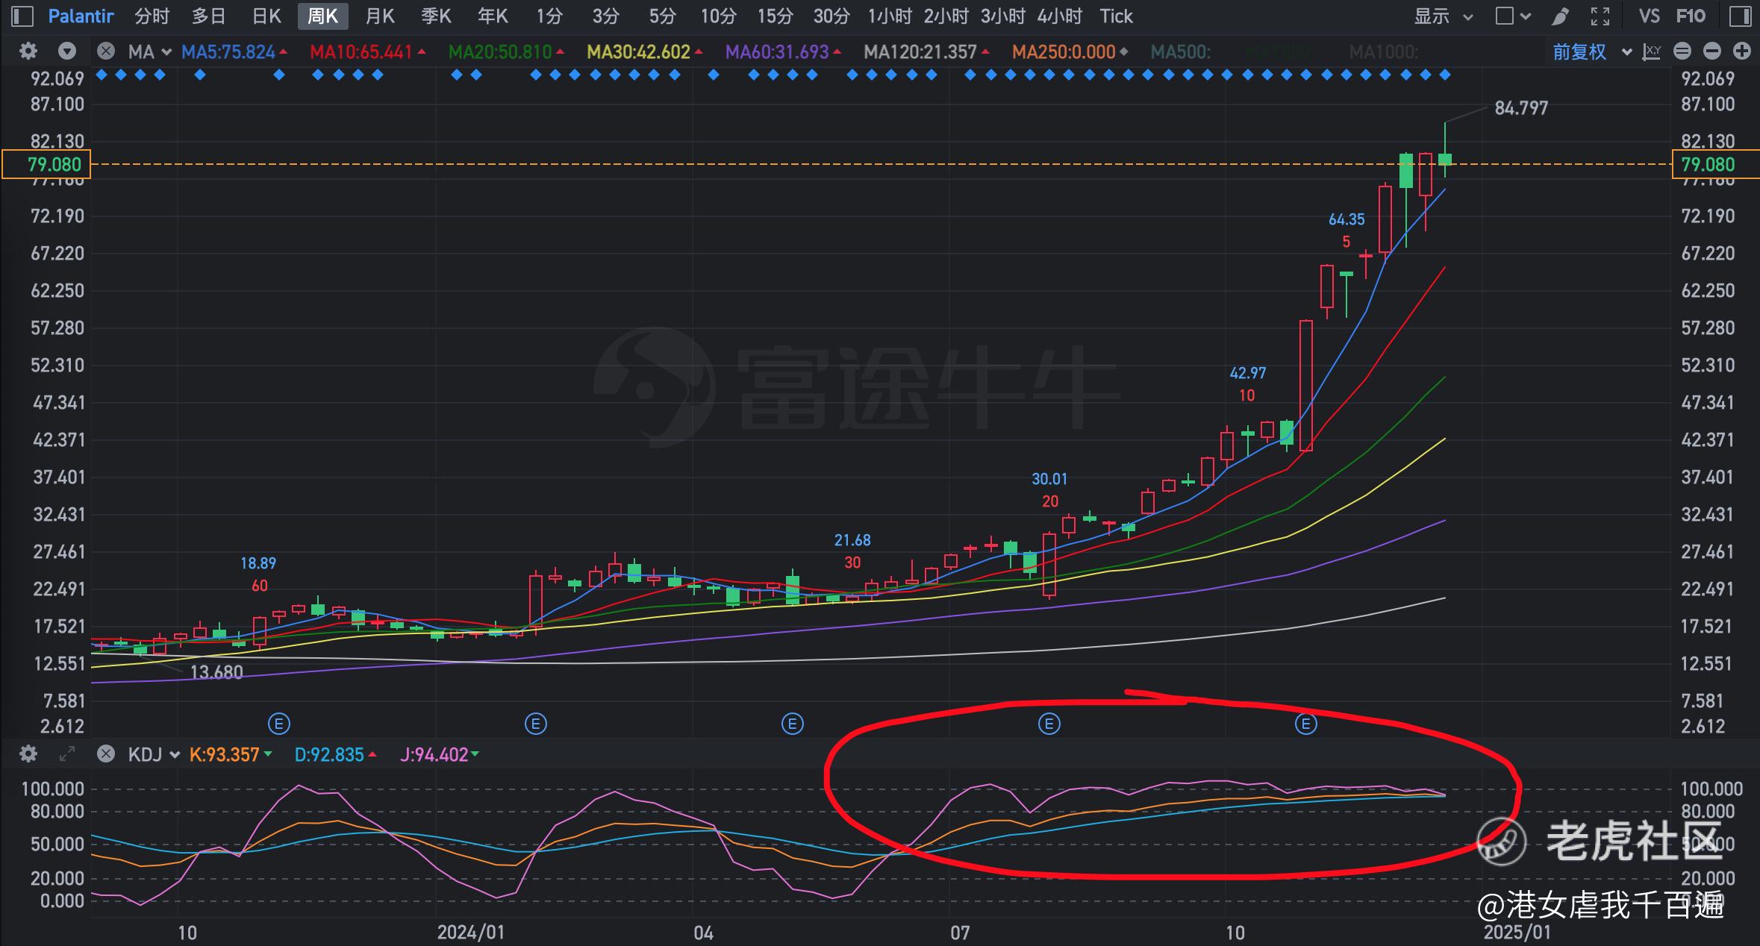The height and width of the screenshot is (946, 1760).
Task: Open the drawing brush tool
Action: (1560, 16)
